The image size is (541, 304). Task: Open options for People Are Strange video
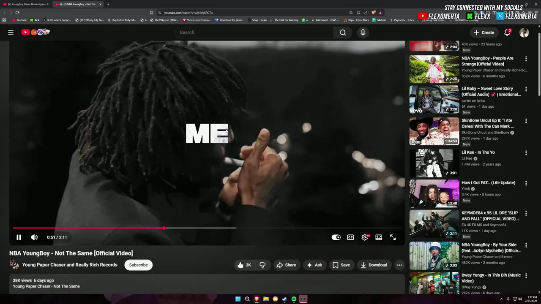pos(526,59)
